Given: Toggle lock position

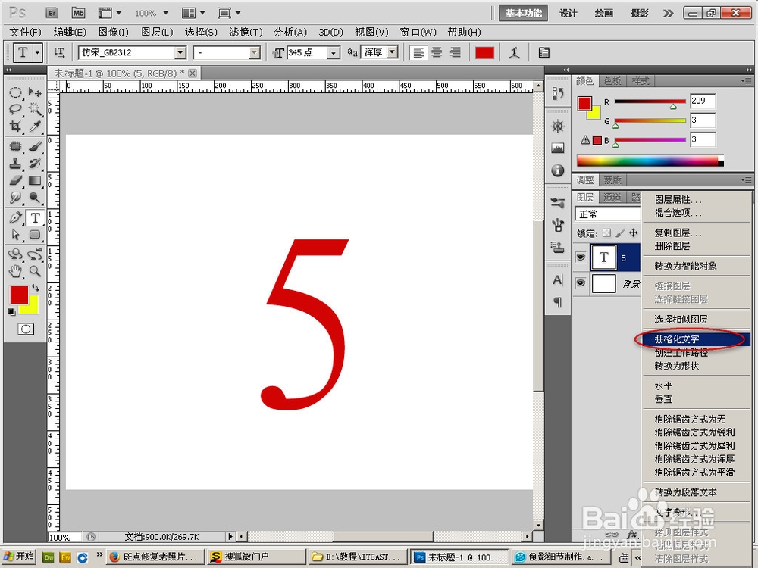Looking at the screenshot, I should (x=633, y=233).
